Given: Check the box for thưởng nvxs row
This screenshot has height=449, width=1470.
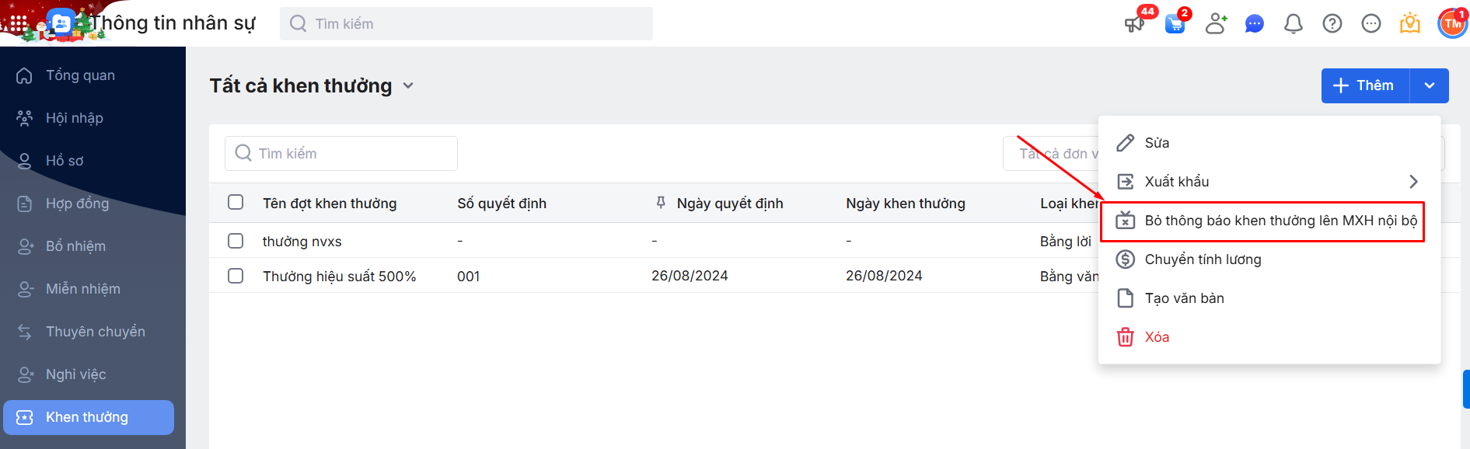Looking at the screenshot, I should [236, 241].
